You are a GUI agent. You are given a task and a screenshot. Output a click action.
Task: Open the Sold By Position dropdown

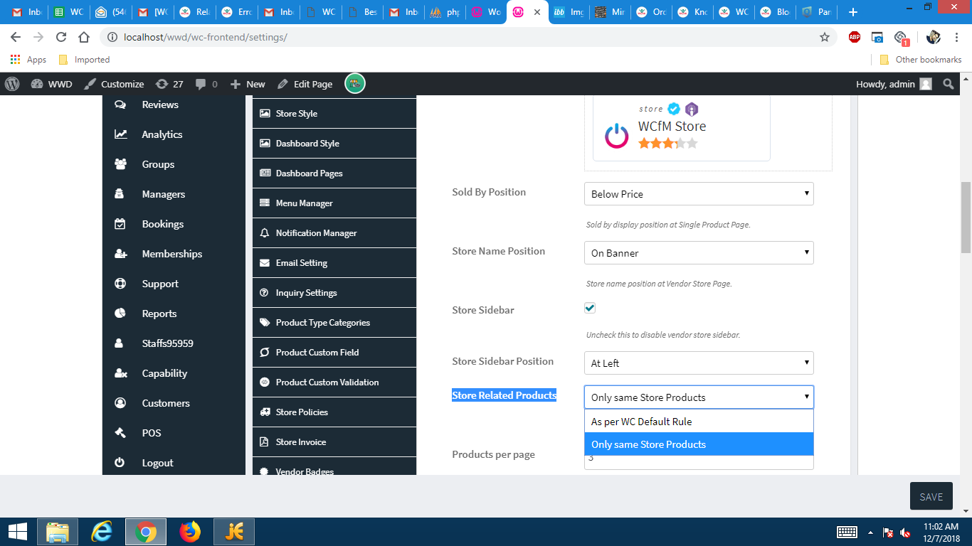click(x=699, y=194)
